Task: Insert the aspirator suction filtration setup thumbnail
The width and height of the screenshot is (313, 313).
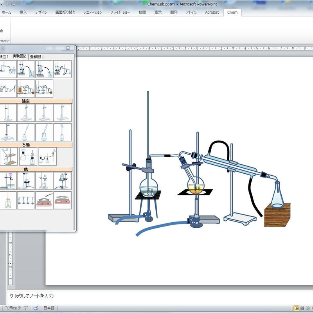Action: (47, 156)
